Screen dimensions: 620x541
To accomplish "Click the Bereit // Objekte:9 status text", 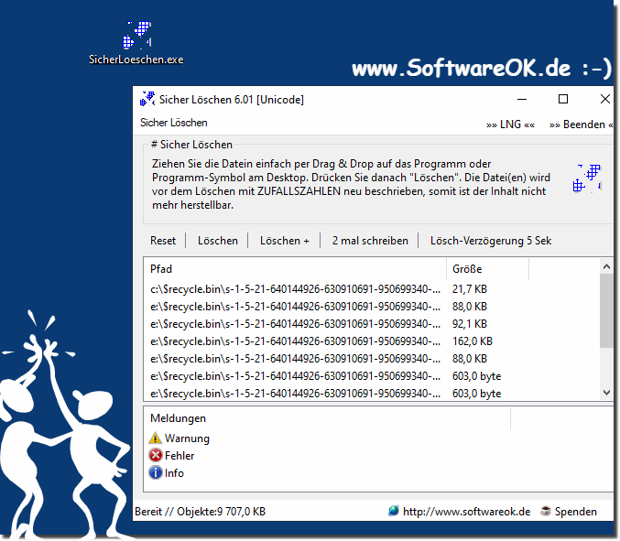I will click(x=200, y=512).
